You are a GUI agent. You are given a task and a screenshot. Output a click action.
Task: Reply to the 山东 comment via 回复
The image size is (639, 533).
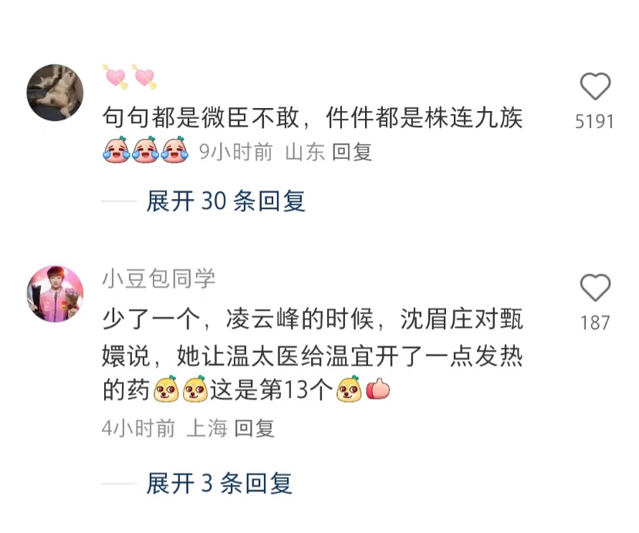click(352, 152)
